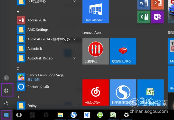Viewport: 174px width, 120px height.
Task: Expand the Dolby folder chevron
Action: tap(75, 106)
